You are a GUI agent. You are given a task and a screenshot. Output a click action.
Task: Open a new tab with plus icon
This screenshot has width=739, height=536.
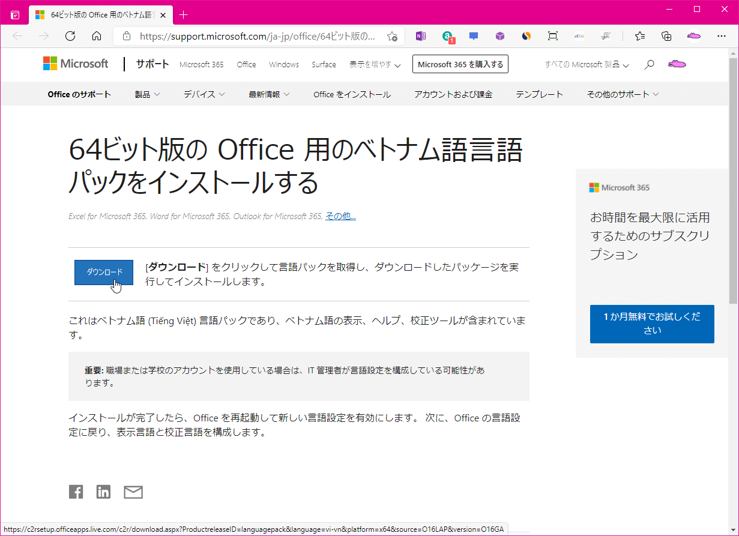(184, 14)
